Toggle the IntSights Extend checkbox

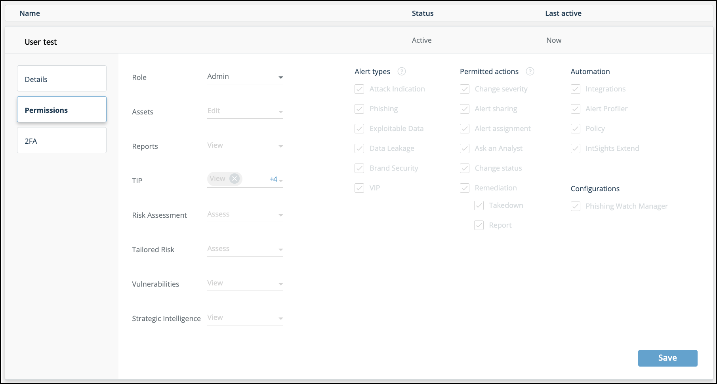pyautogui.click(x=576, y=148)
